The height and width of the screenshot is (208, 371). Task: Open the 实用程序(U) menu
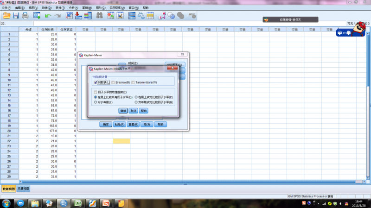tap(117, 8)
